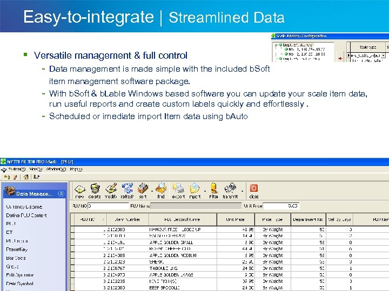Viewport: 389px width, 291px height.
Task: Open Group in sidebar
Action: 12,267
